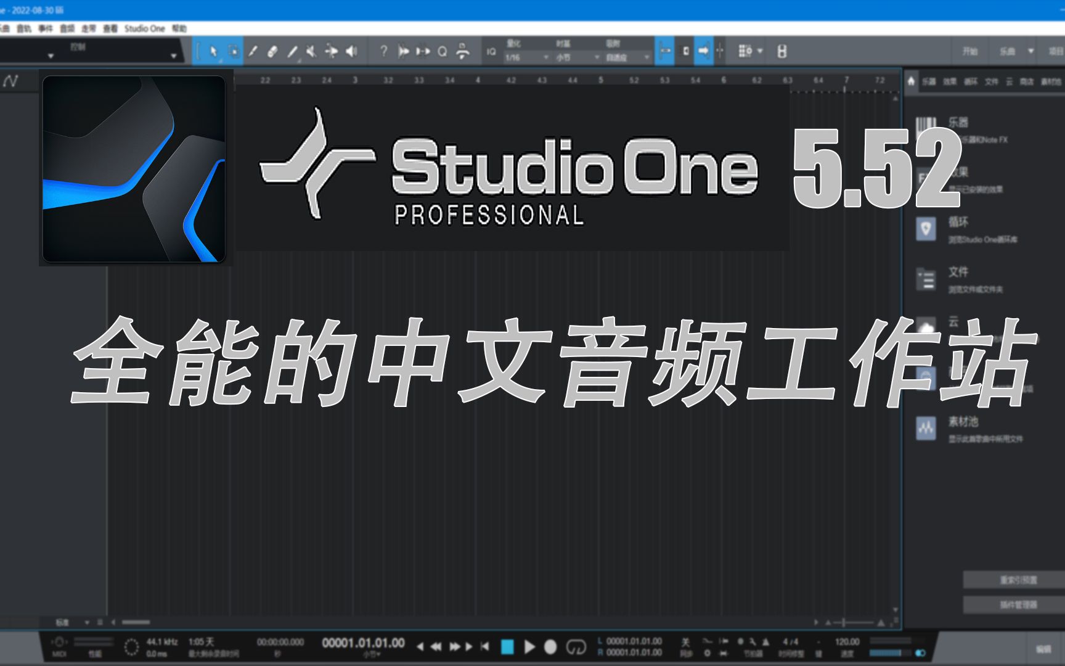The height and width of the screenshot is (666, 1065).
Task: Click the left locator 00001.01.01.00 value
Action: coord(634,641)
